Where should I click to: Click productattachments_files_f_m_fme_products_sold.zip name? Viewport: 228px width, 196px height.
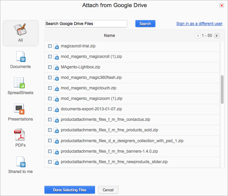(x=109, y=130)
